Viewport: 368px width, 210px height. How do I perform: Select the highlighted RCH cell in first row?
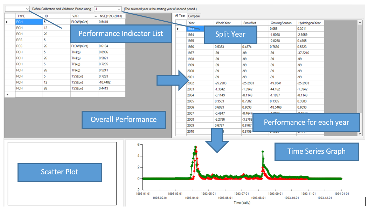click(x=29, y=22)
